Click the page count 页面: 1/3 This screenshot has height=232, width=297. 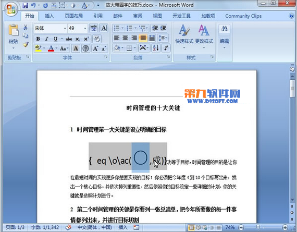tap(15, 227)
